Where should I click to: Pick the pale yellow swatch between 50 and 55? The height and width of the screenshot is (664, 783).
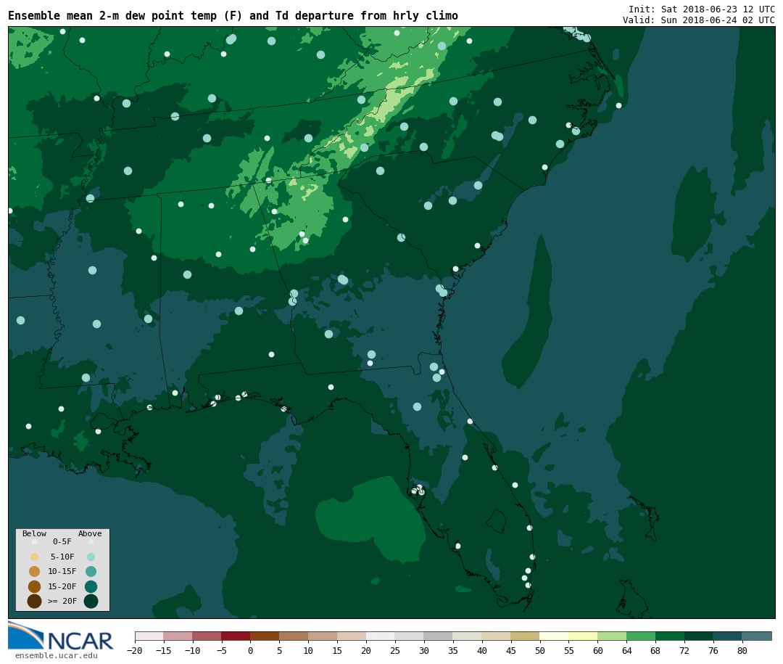click(x=555, y=636)
